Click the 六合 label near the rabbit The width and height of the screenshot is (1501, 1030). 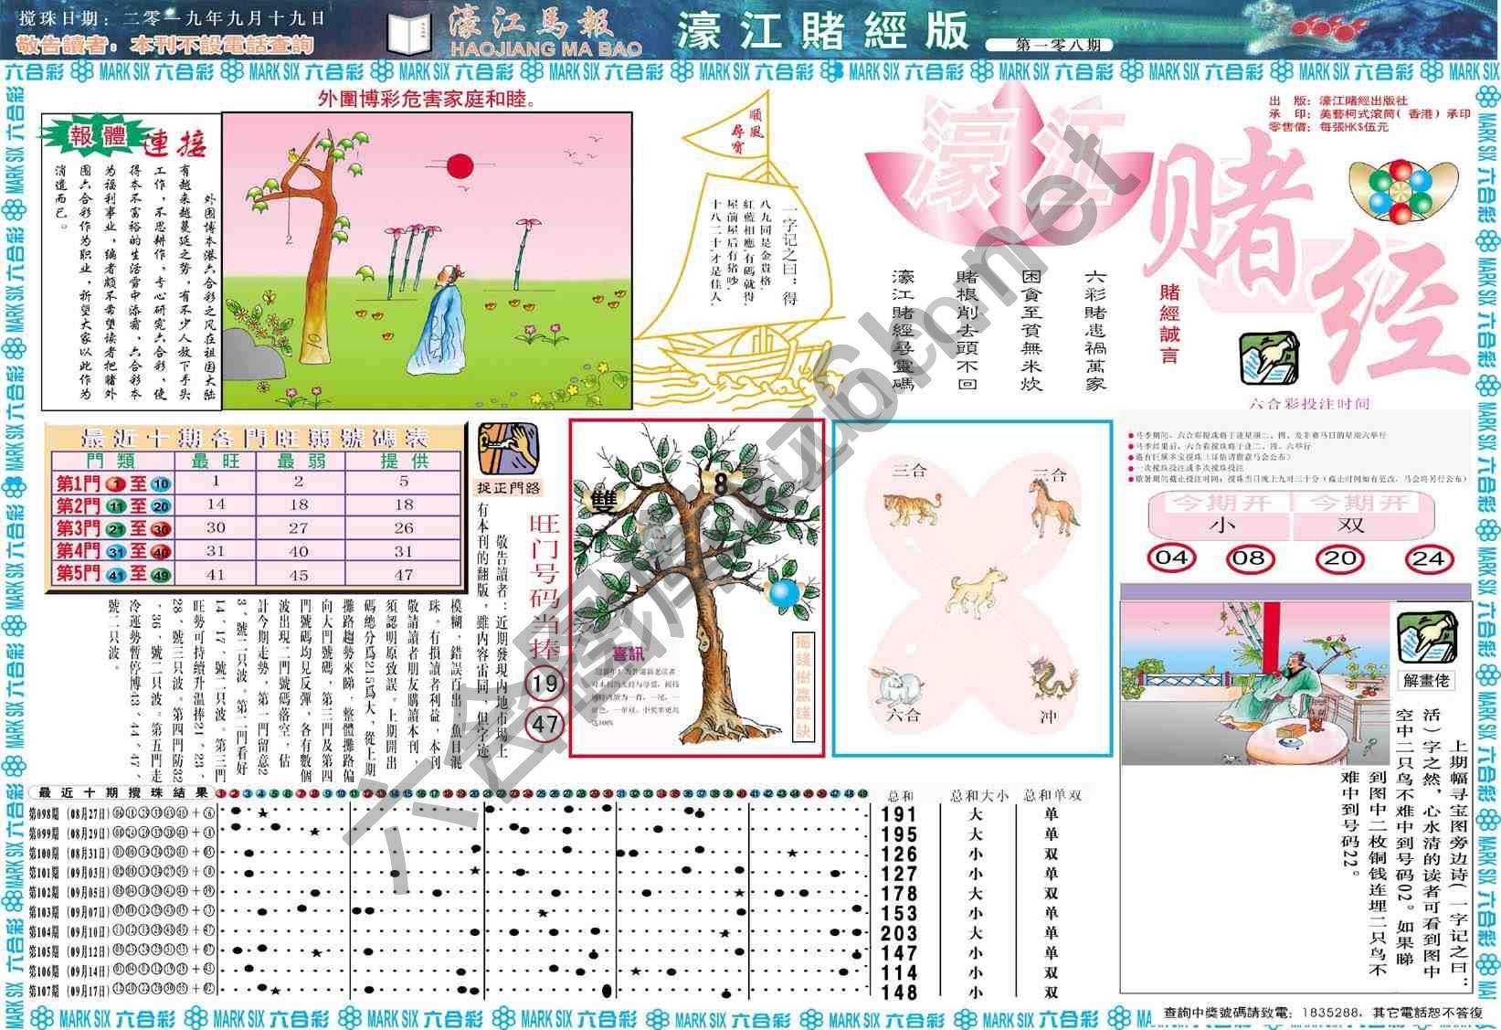[903, 715]
